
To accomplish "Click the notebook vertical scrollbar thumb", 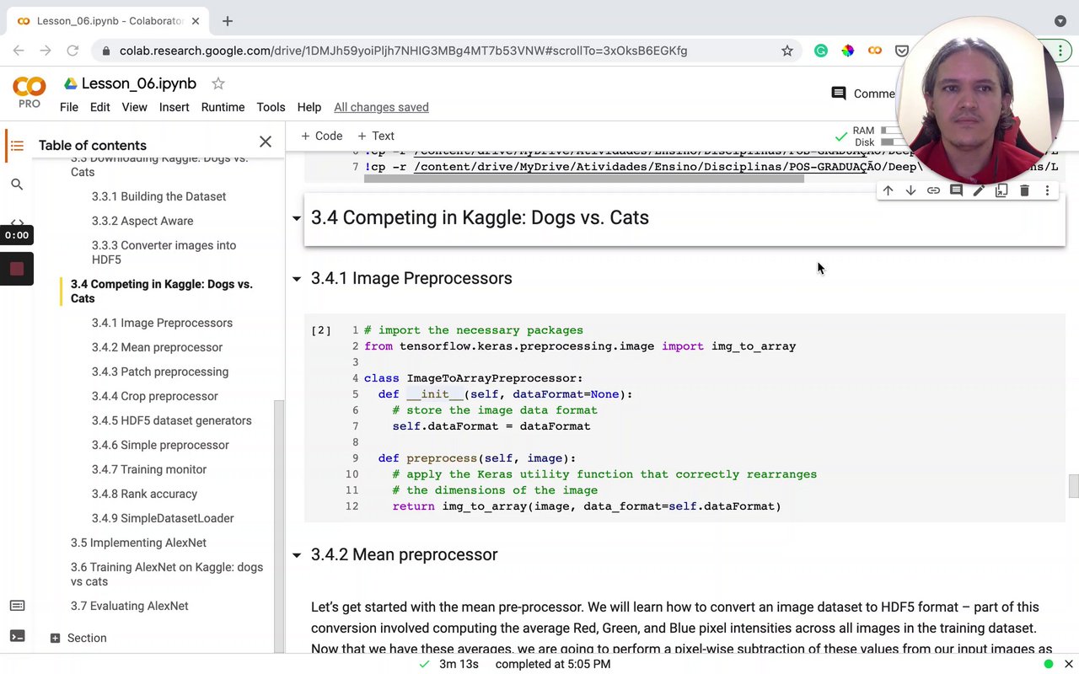I will [x=1073, y=486].
